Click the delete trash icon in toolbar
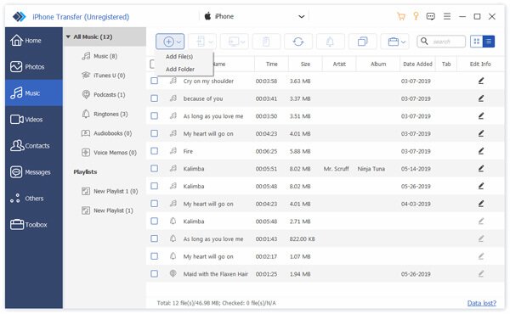 click(x=266, y=42)
